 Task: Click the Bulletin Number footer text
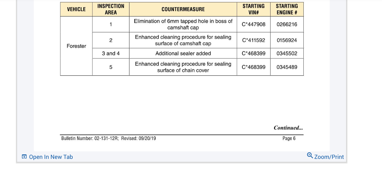109,138
